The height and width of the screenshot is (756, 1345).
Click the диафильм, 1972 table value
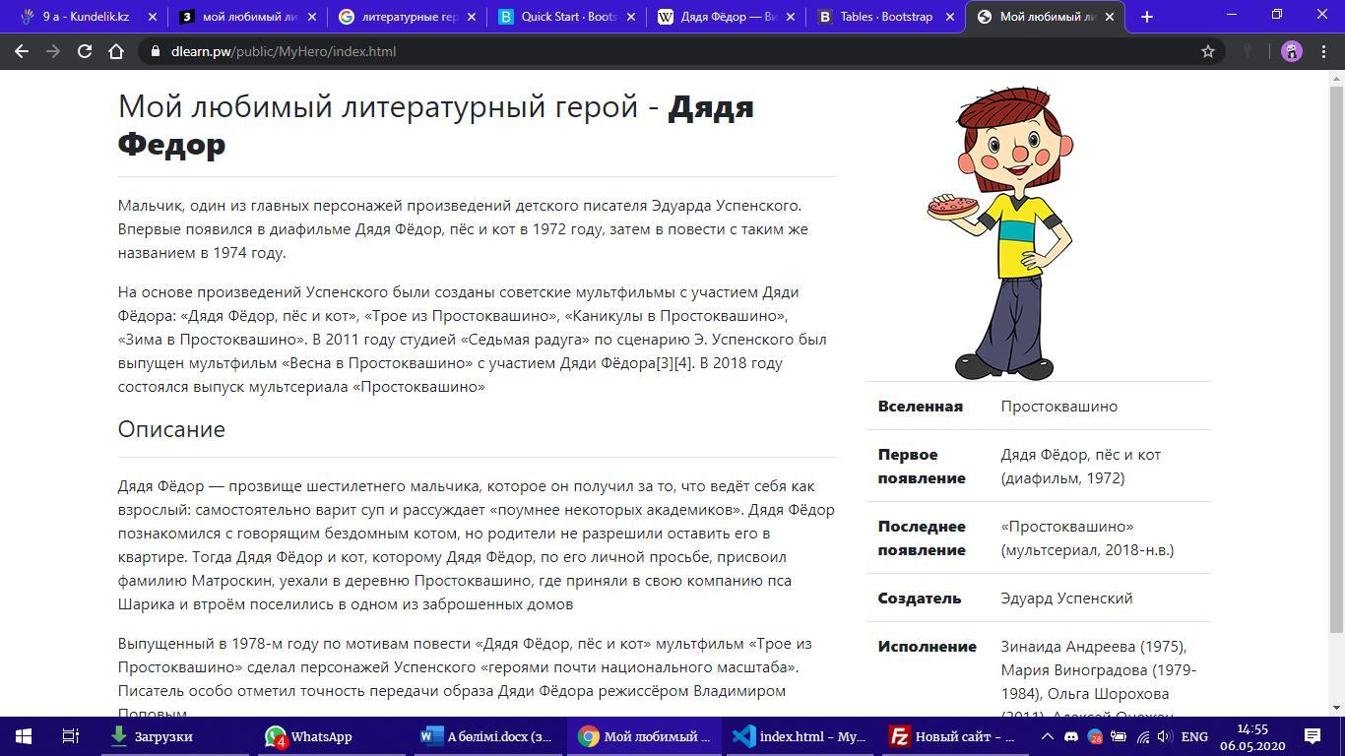(1062, 477)
